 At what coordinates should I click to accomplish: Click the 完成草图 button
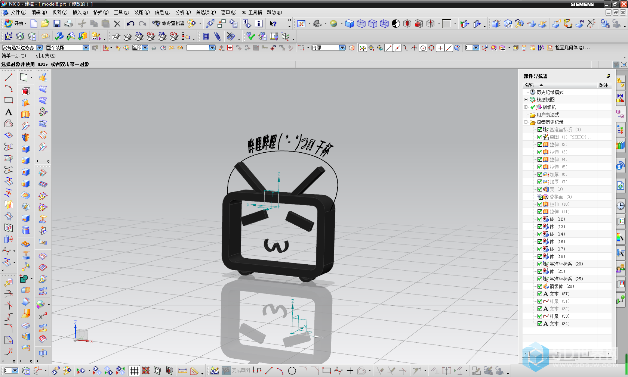click(236, 371)
